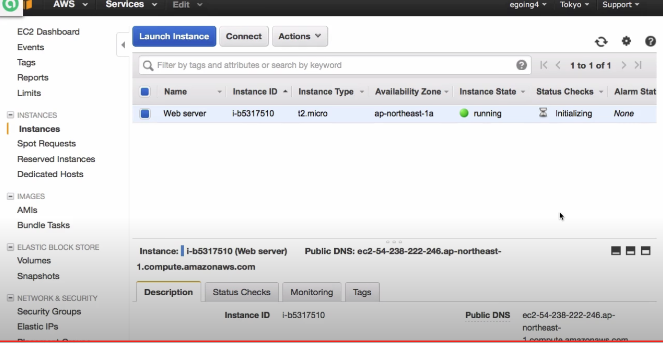Click the filter box help icon
Image resolution: width=663 pixels, height=343 pixels.
[521, 65]
